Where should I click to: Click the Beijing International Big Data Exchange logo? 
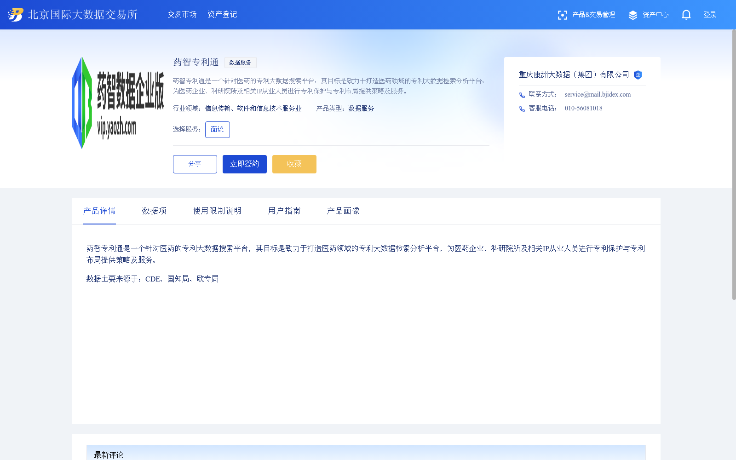16,15
